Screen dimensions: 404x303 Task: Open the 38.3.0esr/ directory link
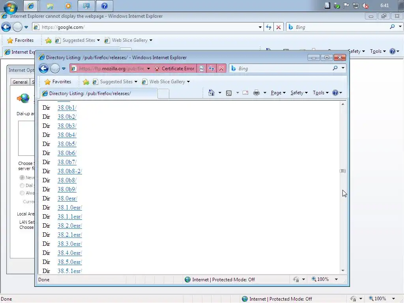coord(69,244)
